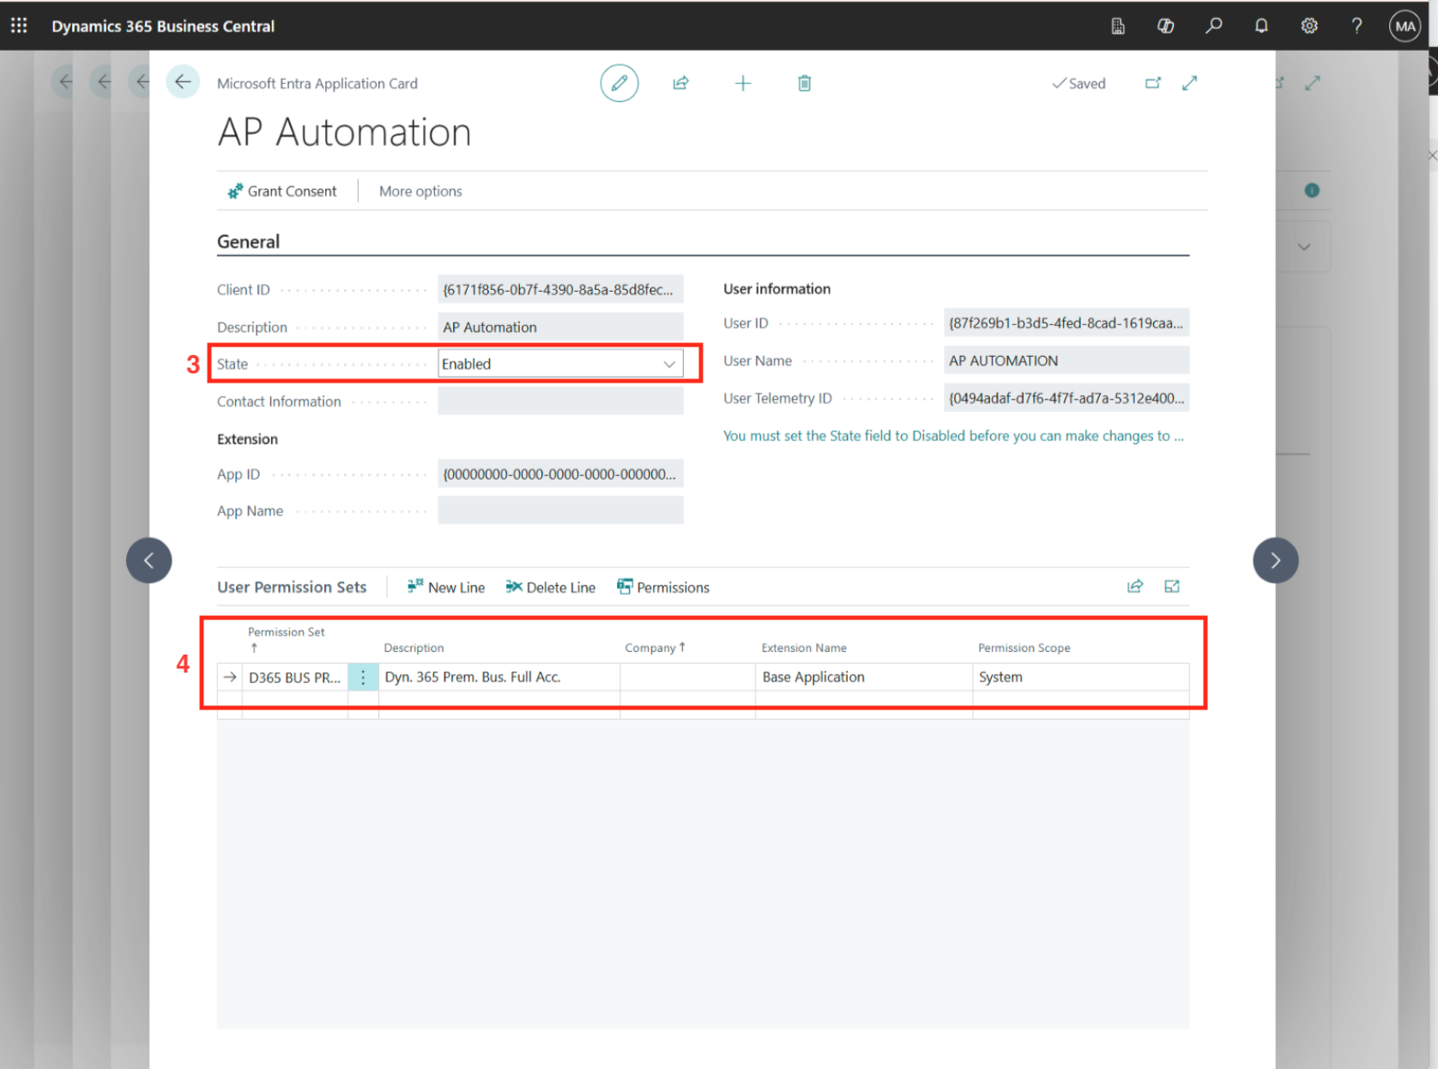Share User Permission Sets list
This screenshot has height=1069, width=1438.
[x=1135, y=586]
